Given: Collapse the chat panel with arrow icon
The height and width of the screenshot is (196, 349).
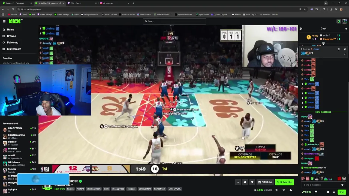Looking at the screenshot, I should click(301, 29).
